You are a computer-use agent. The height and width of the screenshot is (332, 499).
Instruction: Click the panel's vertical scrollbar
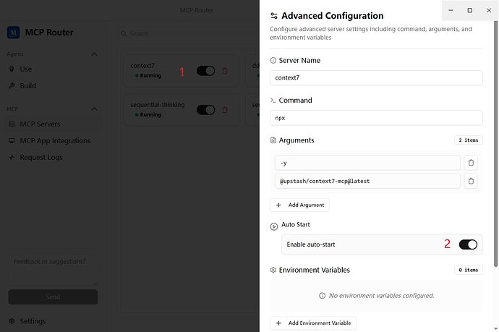tap(495, 143)
